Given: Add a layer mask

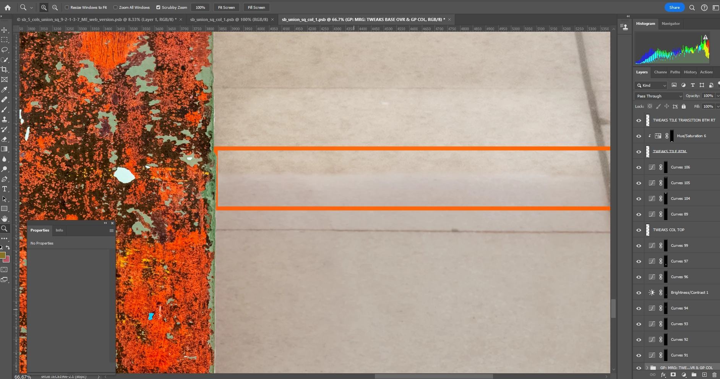Looking at the screenshot, I should [x=673, y=375].
